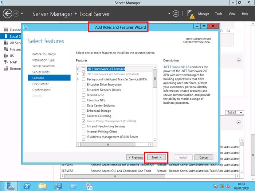Open the NAP sidebar entry icon
255x191 pixels.
point(6,62)
